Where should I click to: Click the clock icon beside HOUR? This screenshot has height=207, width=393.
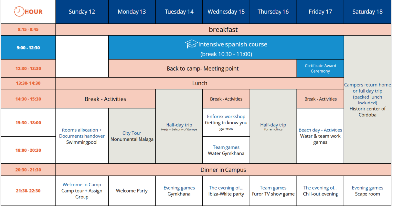pyautogui.click(x=17, y=11)
